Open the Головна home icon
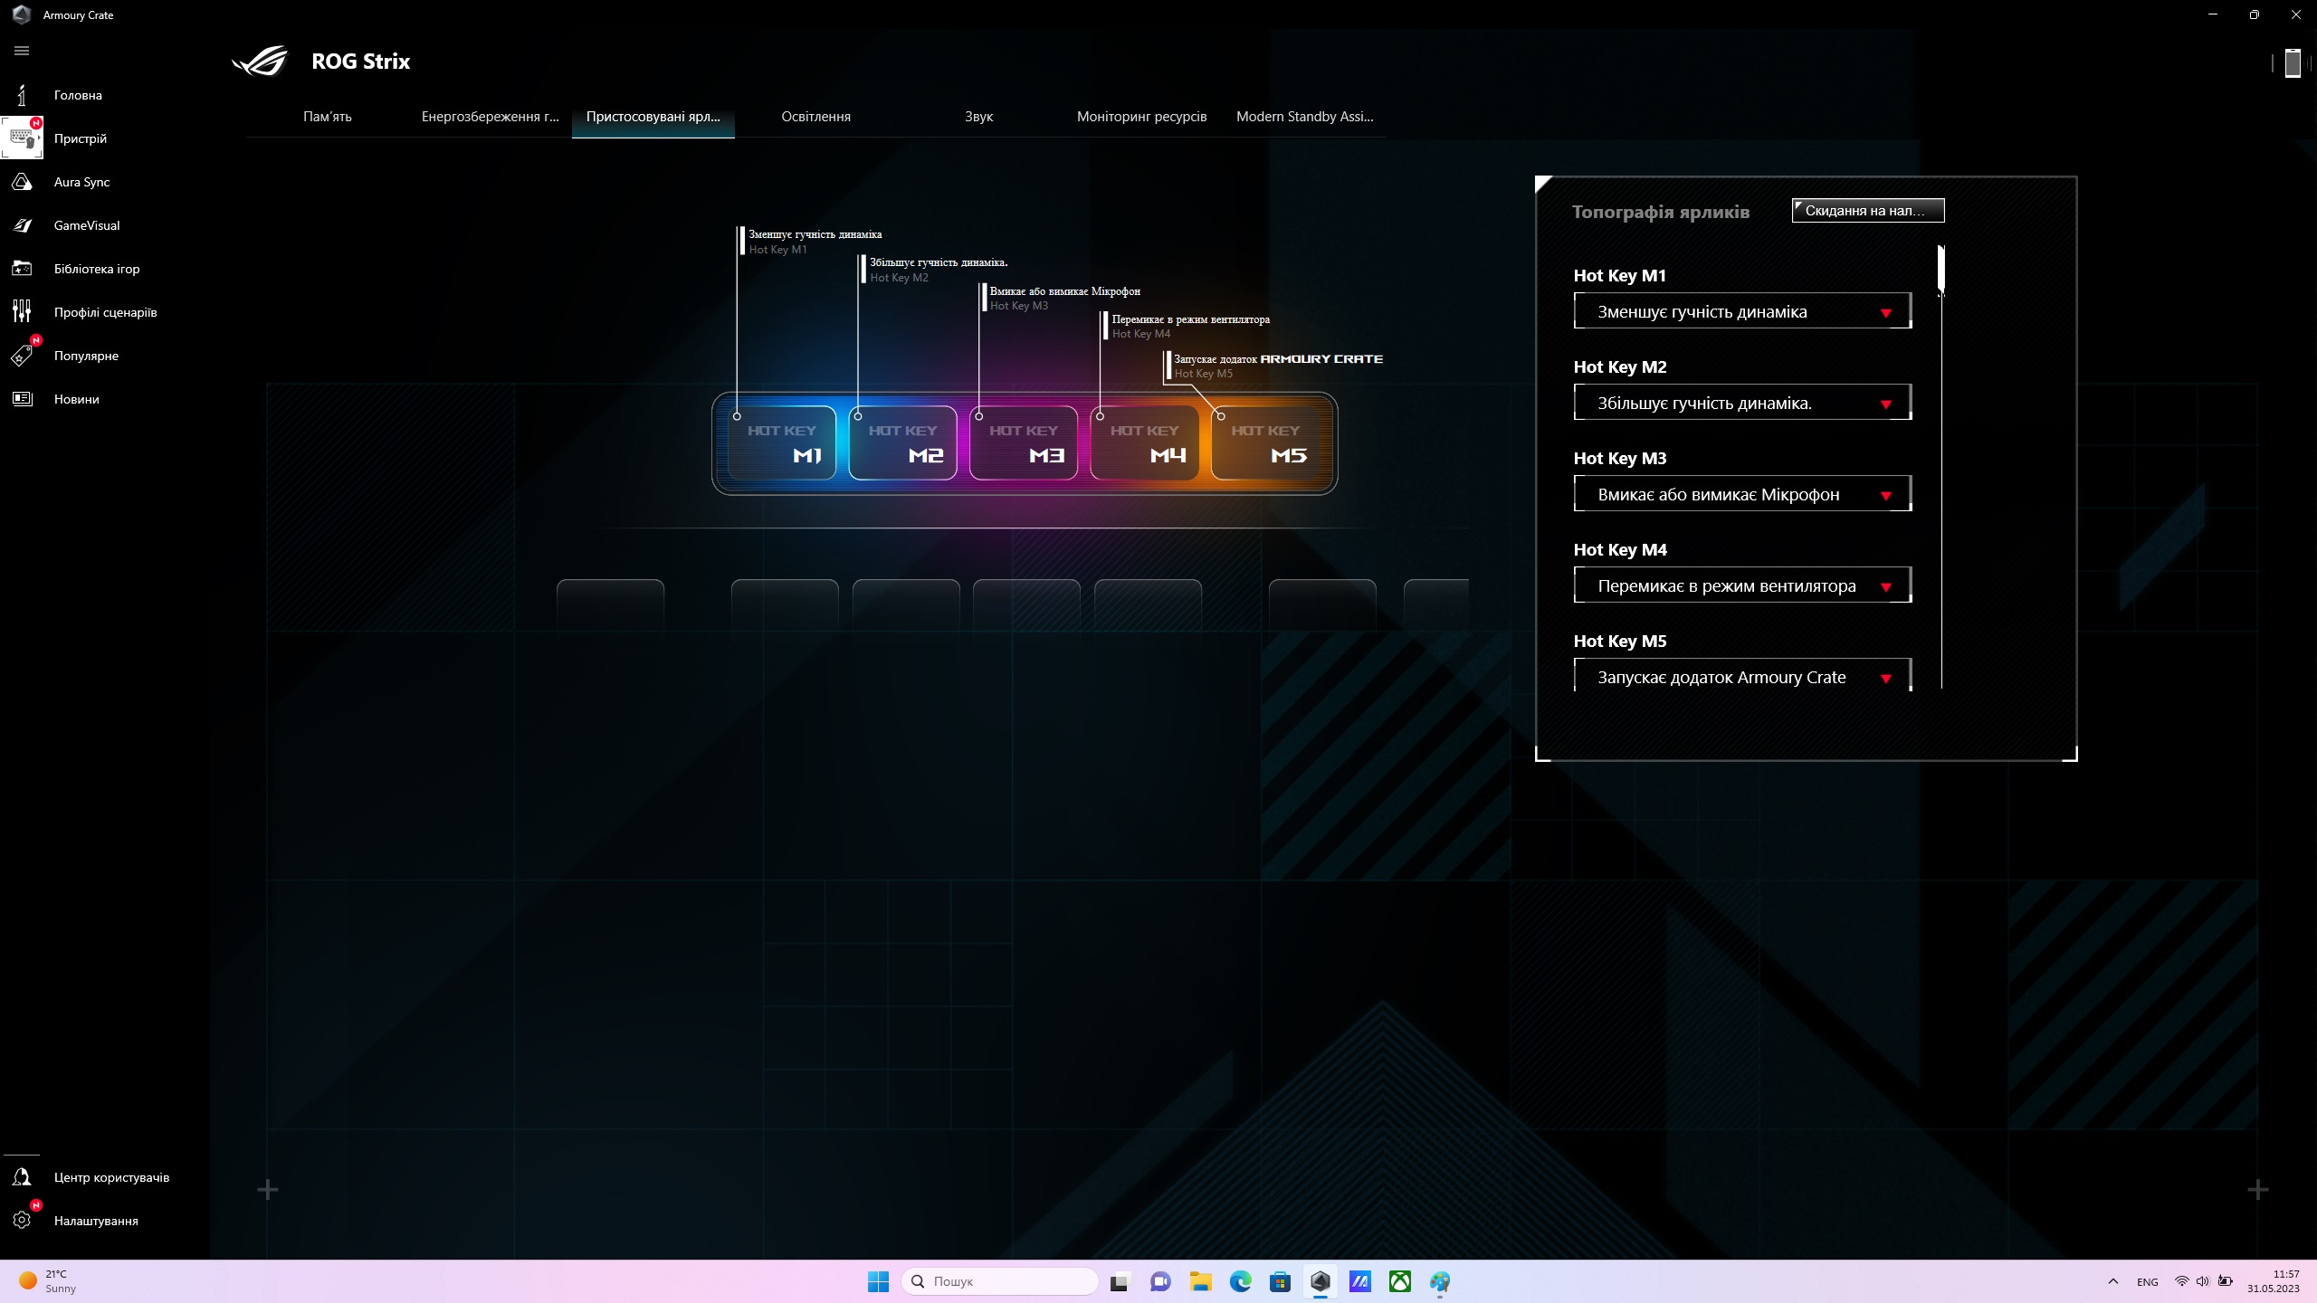 click(x=22, y=95)
